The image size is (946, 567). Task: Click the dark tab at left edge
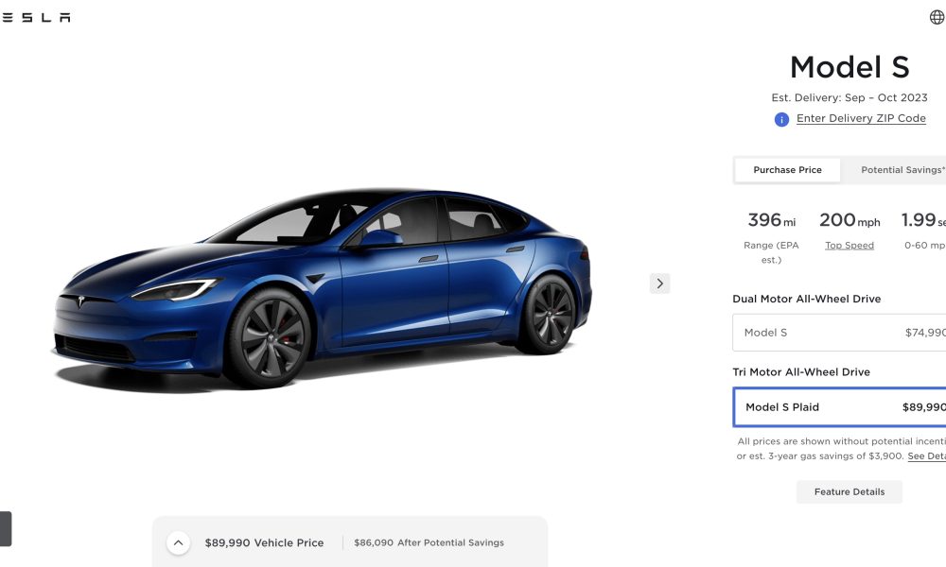pos(6,528)
